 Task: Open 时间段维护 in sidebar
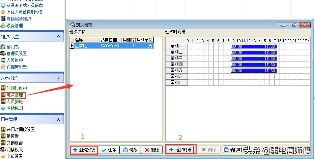coord(17,88)
